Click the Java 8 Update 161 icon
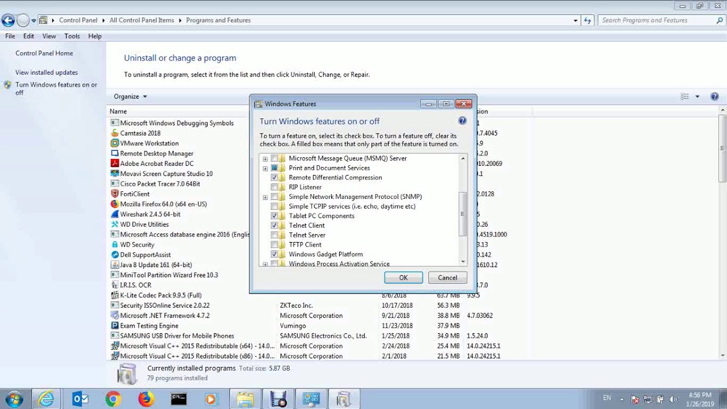This screenshot has height=409, width=727. [x=115, y=265]
